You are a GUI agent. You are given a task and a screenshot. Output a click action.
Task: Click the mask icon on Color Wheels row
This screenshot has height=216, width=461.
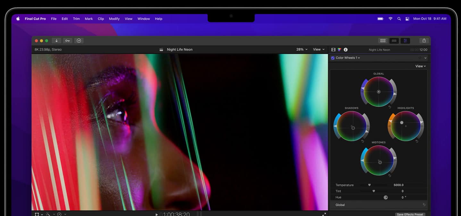click(420, 58)
